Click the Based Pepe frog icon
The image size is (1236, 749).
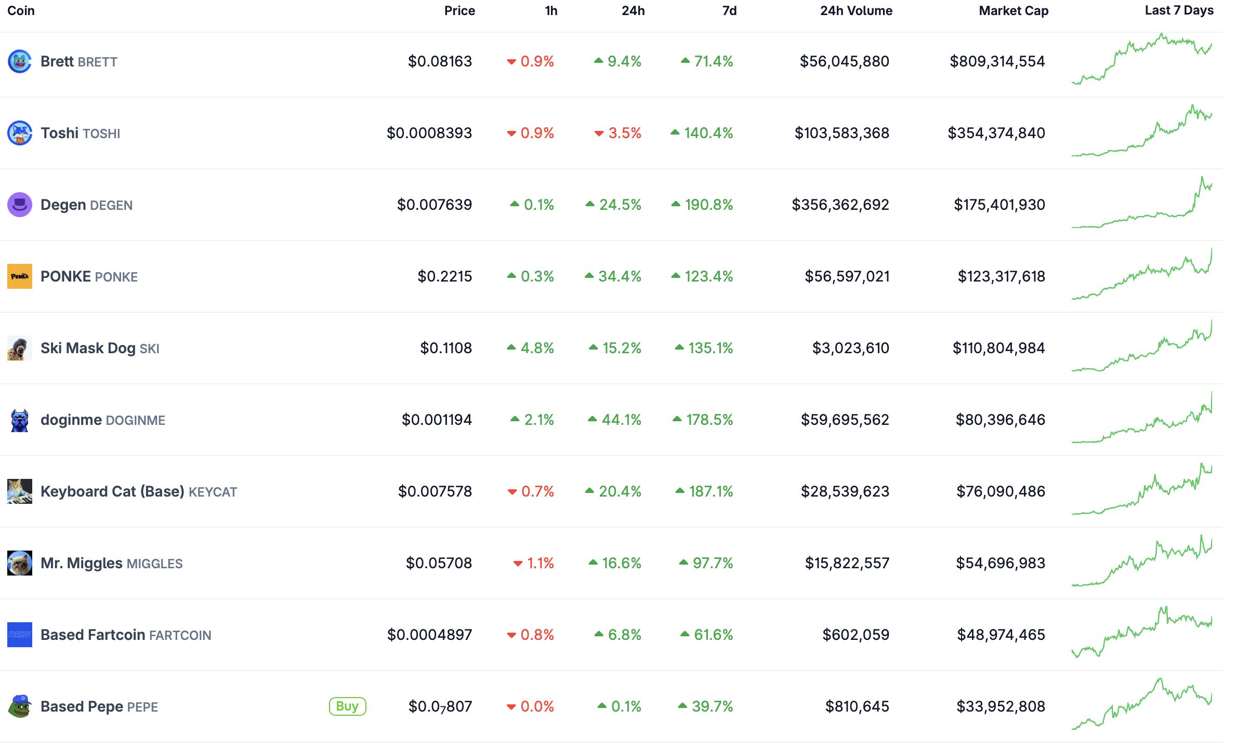click(20, 707)
